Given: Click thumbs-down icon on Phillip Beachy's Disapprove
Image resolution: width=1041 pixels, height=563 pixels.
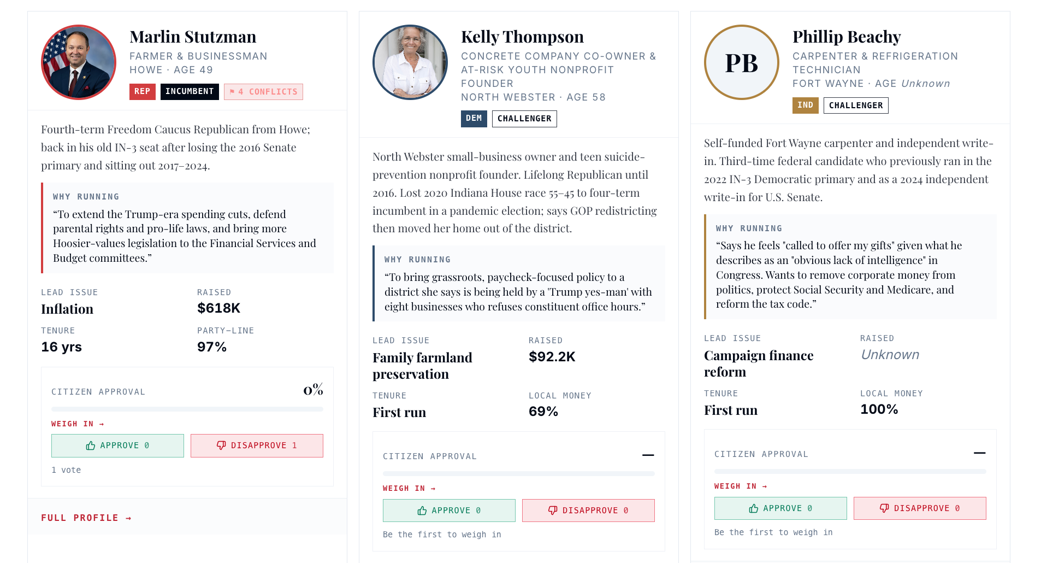Looking at the screenshot, I should click(x=884, y=508).
